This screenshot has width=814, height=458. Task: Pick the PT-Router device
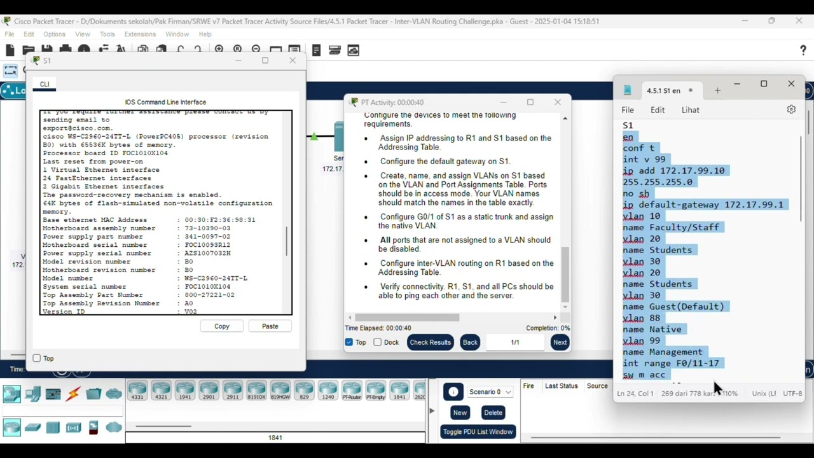click(x=352, y=391)
